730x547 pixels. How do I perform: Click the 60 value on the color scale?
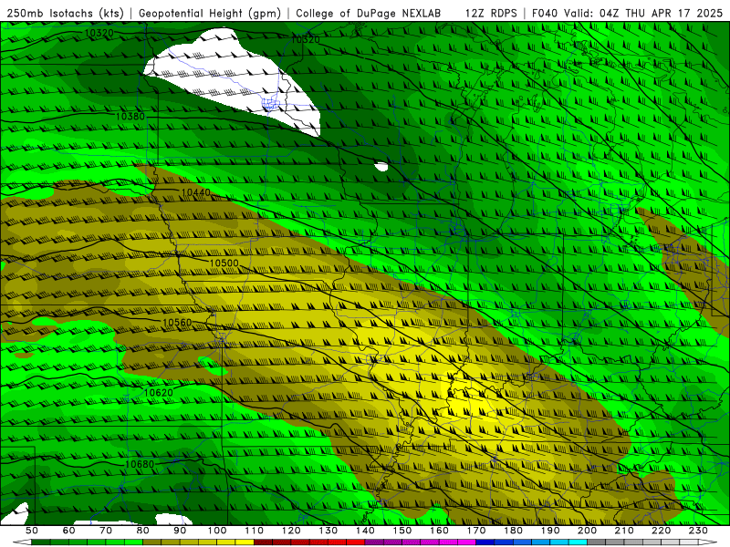pyautogui.click(x=68, y=531)
